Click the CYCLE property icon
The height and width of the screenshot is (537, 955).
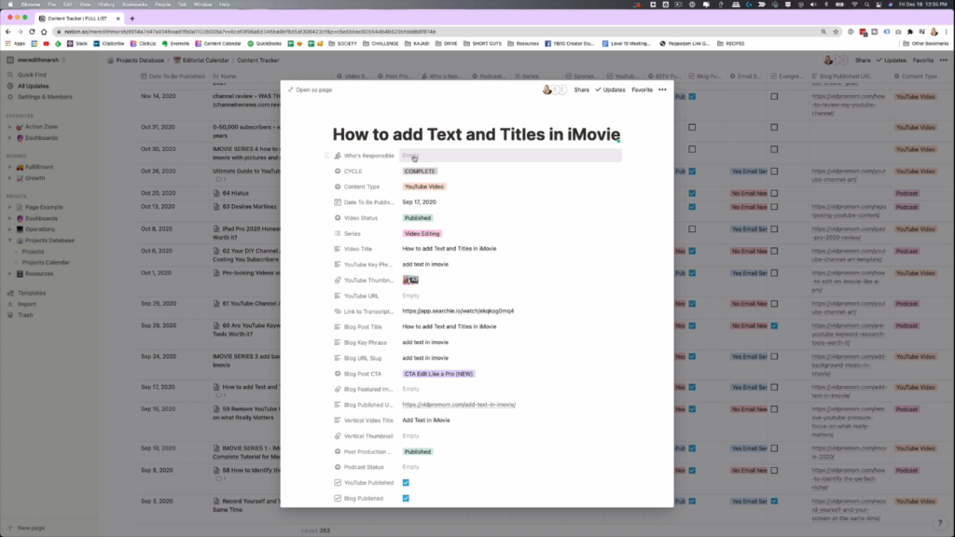coord(338,172)
